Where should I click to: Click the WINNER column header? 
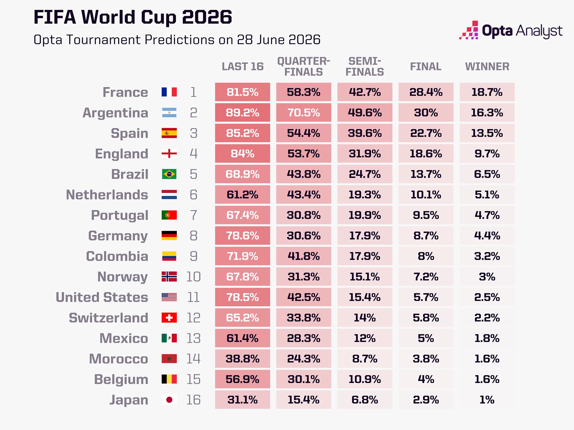coord(487,67)
